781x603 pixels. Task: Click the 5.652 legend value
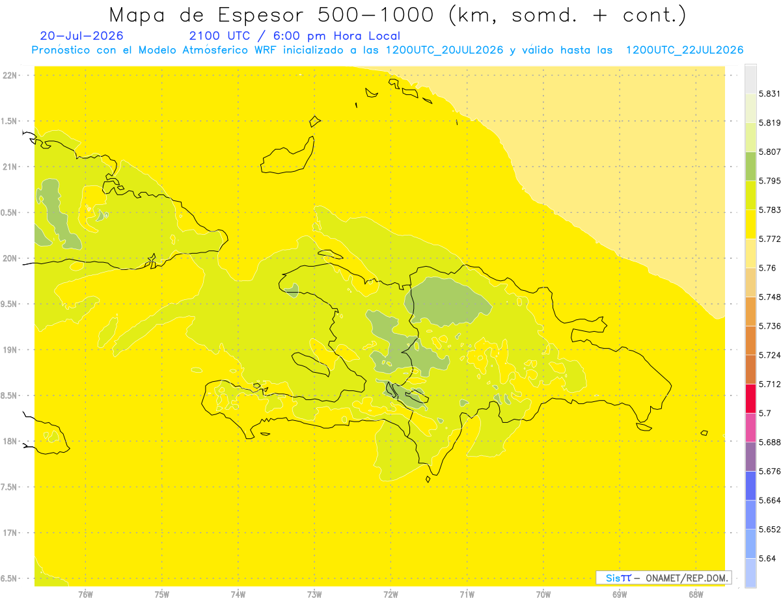(769, 529)
